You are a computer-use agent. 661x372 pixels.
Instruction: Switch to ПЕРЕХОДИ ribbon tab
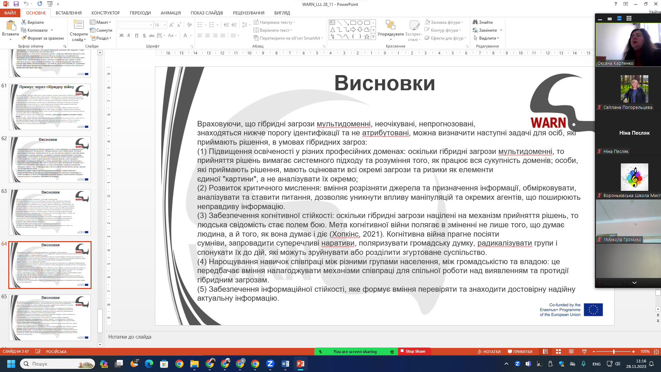pyautogui.click(x=140, y=13)
